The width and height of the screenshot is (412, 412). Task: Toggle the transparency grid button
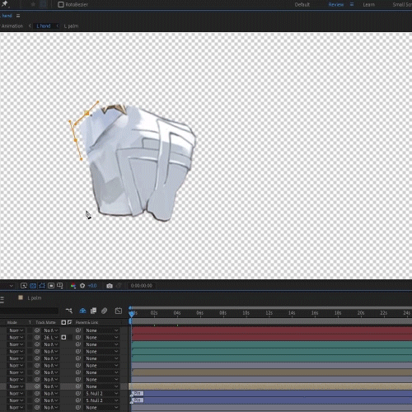[33, 286]
